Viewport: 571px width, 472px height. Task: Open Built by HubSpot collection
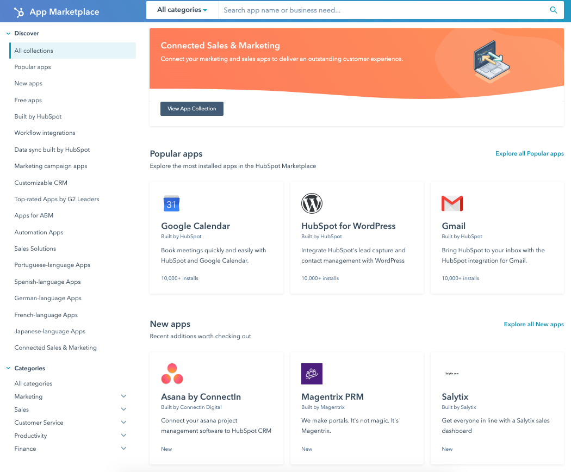click(x=38, y=116)
